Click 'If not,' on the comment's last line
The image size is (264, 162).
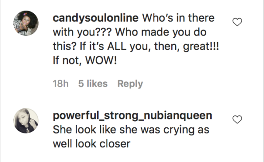coord(67,60)
